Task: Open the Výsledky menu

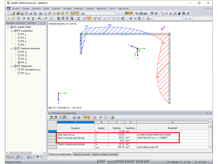Action: (x=67, y=9)
